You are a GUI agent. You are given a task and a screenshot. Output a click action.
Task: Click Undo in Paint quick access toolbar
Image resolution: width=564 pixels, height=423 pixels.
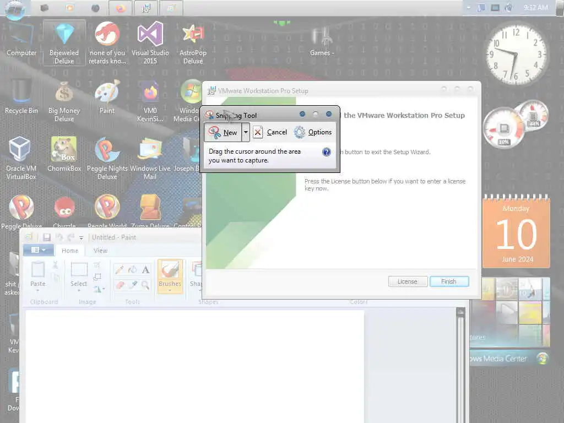click(59, 237)
